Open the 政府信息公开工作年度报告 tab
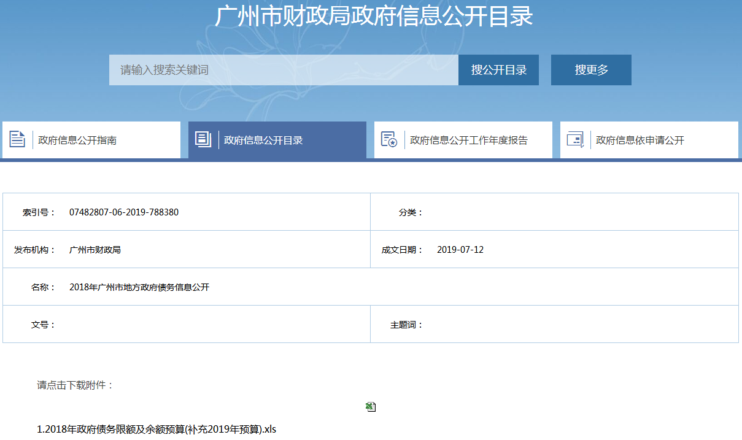The width and height of the screenshot is (742, 440). [468, 140]
